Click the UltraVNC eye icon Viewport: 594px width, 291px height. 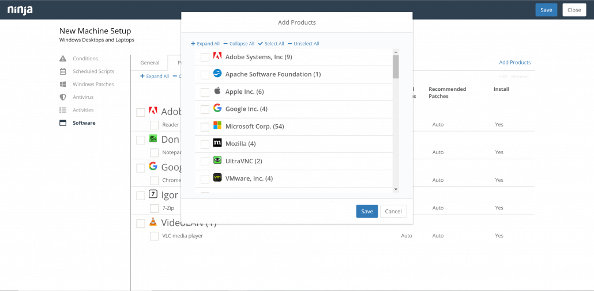217,160
